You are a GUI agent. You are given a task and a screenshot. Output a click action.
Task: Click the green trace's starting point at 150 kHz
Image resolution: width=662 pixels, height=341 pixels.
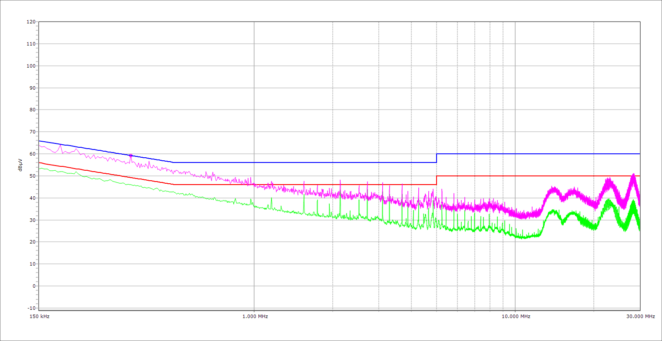(x=40, y=168)
